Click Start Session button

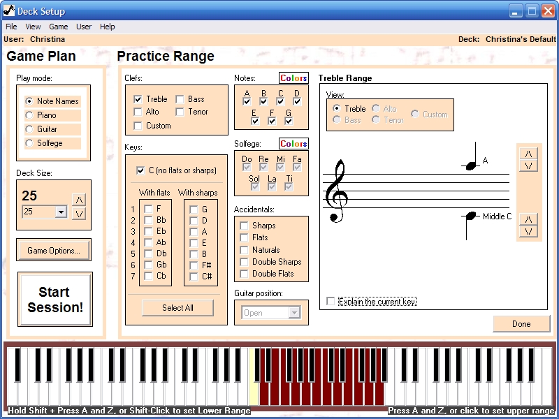point(55,300)
